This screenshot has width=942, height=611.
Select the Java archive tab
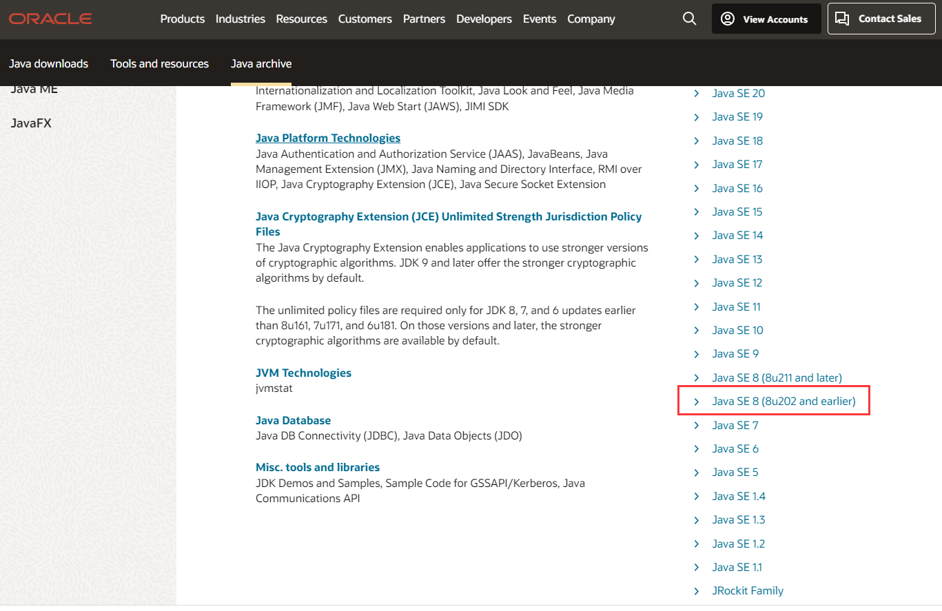click(x=261, y=63)
